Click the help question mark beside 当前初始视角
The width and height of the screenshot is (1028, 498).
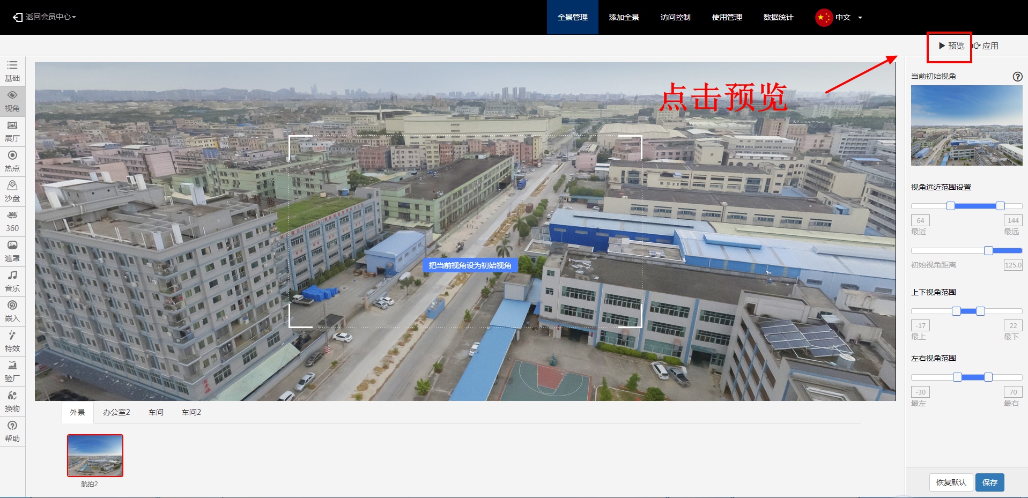coord(1017,77)
